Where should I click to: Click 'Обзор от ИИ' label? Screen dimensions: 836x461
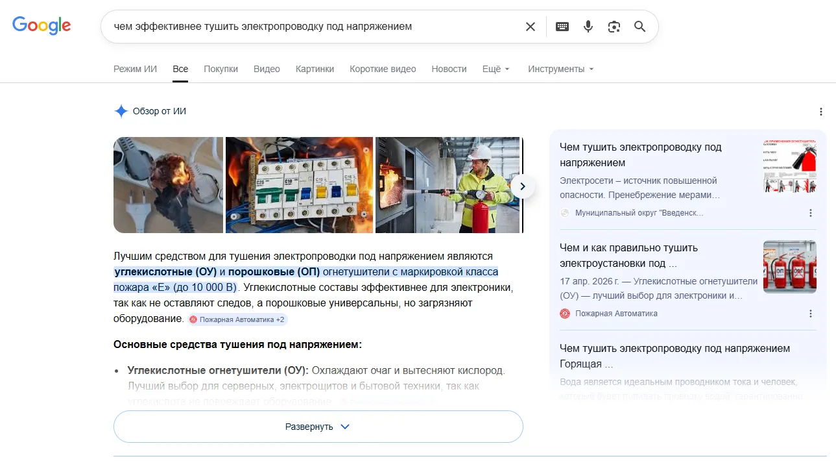160,111
